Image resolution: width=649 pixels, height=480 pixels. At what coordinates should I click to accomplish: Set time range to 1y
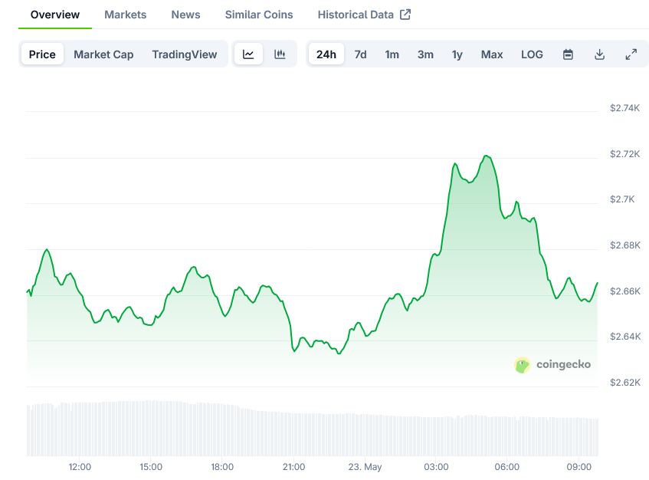[457, 54]
